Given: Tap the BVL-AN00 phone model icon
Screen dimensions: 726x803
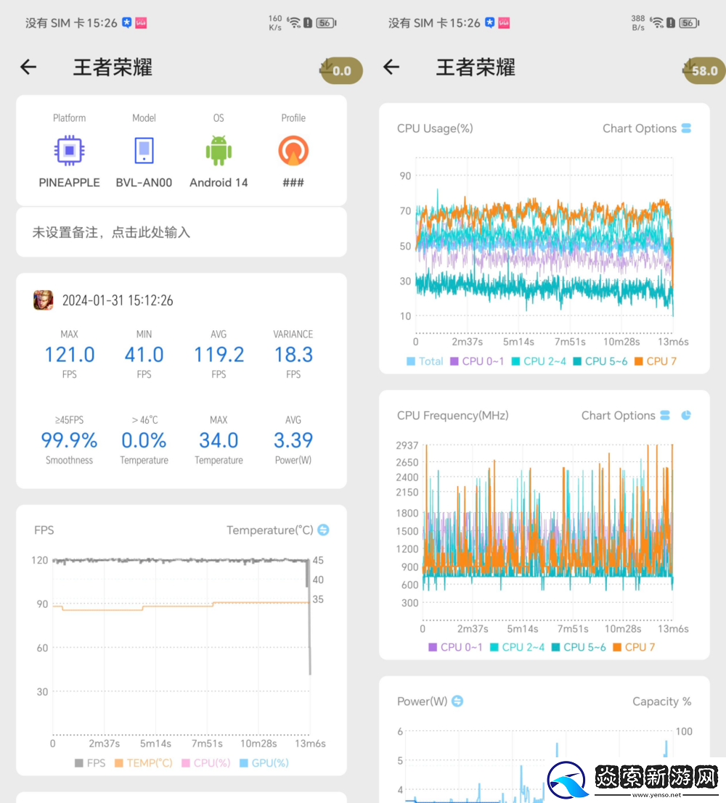Looking at the screenshot, I should (x=144, y=151).
